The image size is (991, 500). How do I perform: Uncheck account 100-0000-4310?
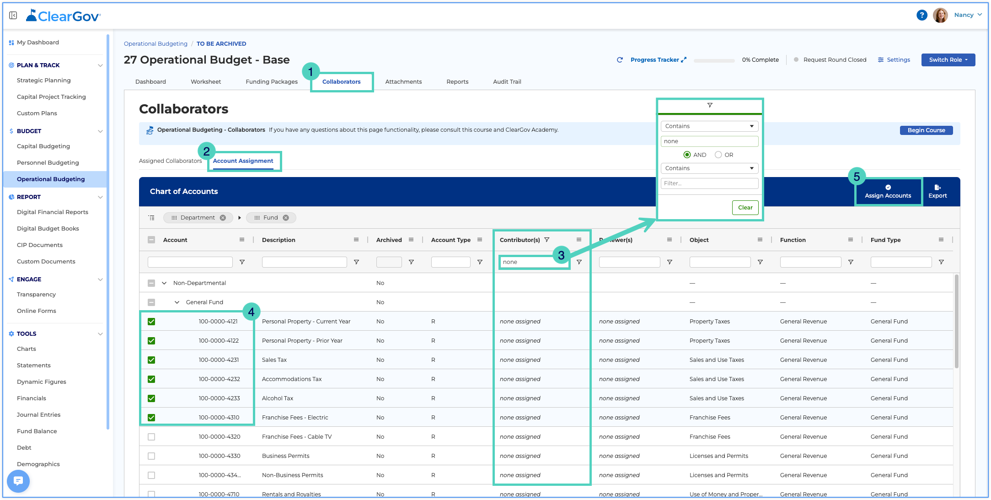tap(151, 418)
